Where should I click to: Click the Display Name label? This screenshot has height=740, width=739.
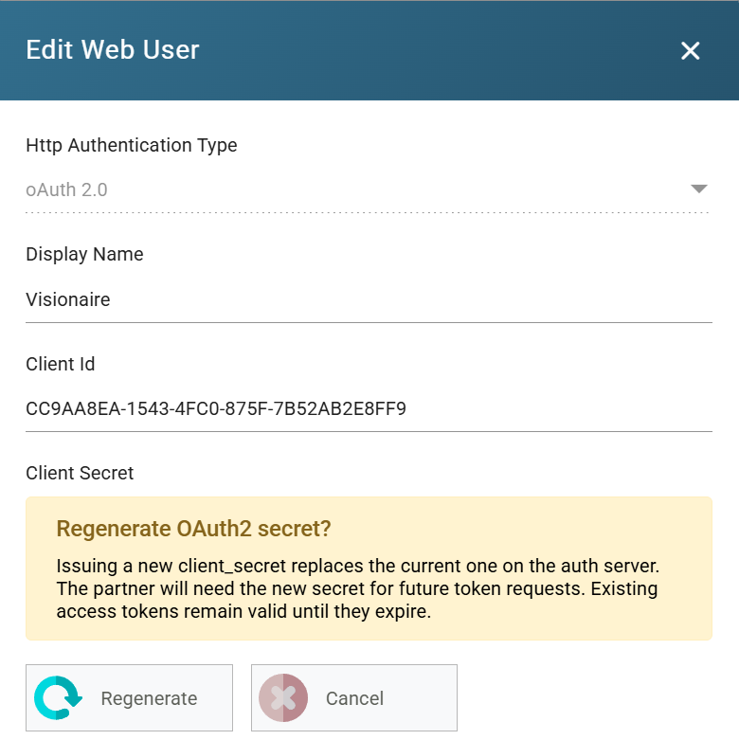pos(84,254)
